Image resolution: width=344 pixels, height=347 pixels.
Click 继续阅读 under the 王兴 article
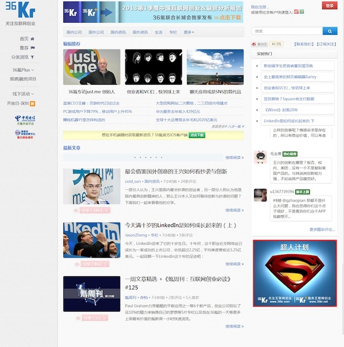[x=234, y=210]
